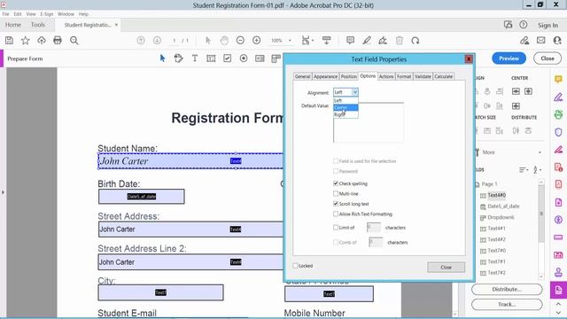Switch to the Format tab
Image resolution: width=567 pixels, height=319 pixels.
(x=404, y=76)
